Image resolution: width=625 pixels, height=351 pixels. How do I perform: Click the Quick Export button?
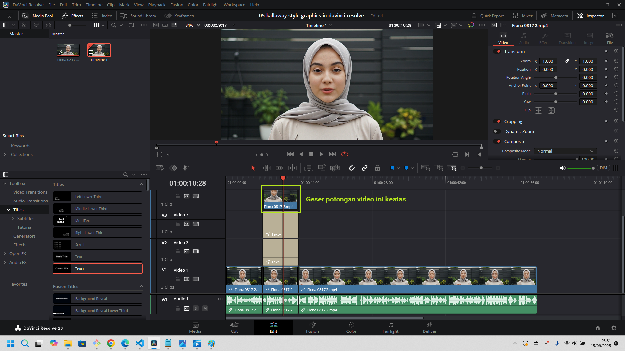(x=487, y=16)
